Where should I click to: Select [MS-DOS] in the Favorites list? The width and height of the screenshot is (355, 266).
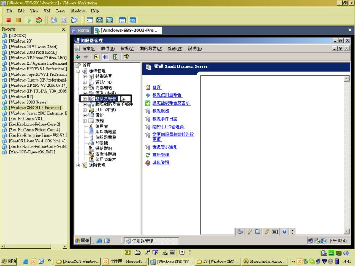(x=18, y=35)
